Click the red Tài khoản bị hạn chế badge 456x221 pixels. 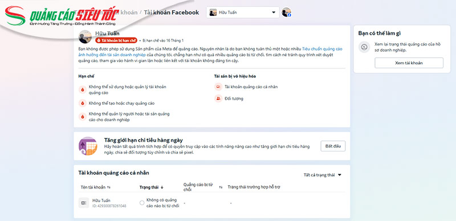tap(116, 40)
